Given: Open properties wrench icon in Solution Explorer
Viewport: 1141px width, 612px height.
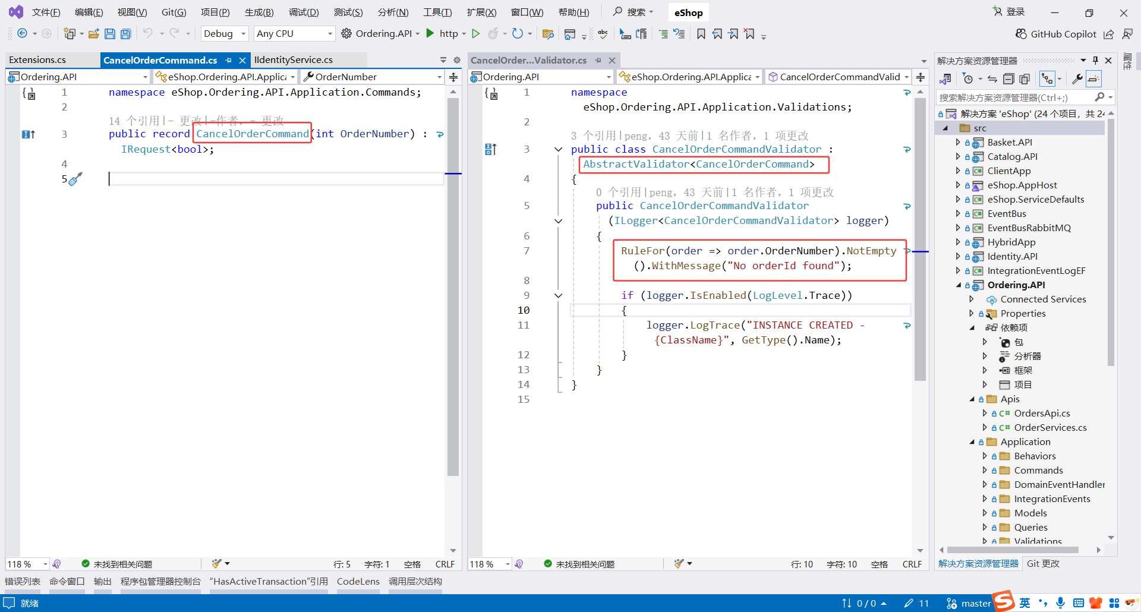Looking at the screenshot, I should pos(1077,79).
